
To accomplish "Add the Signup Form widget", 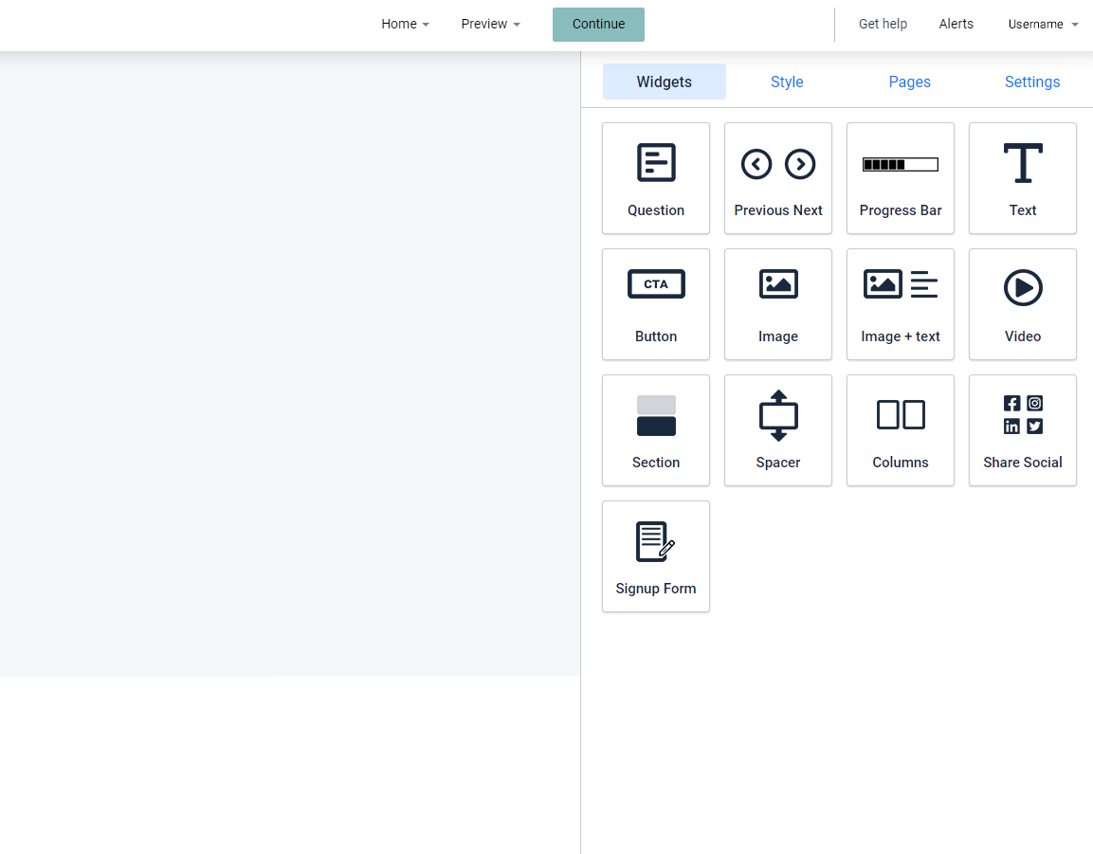I will pos(656,556).
